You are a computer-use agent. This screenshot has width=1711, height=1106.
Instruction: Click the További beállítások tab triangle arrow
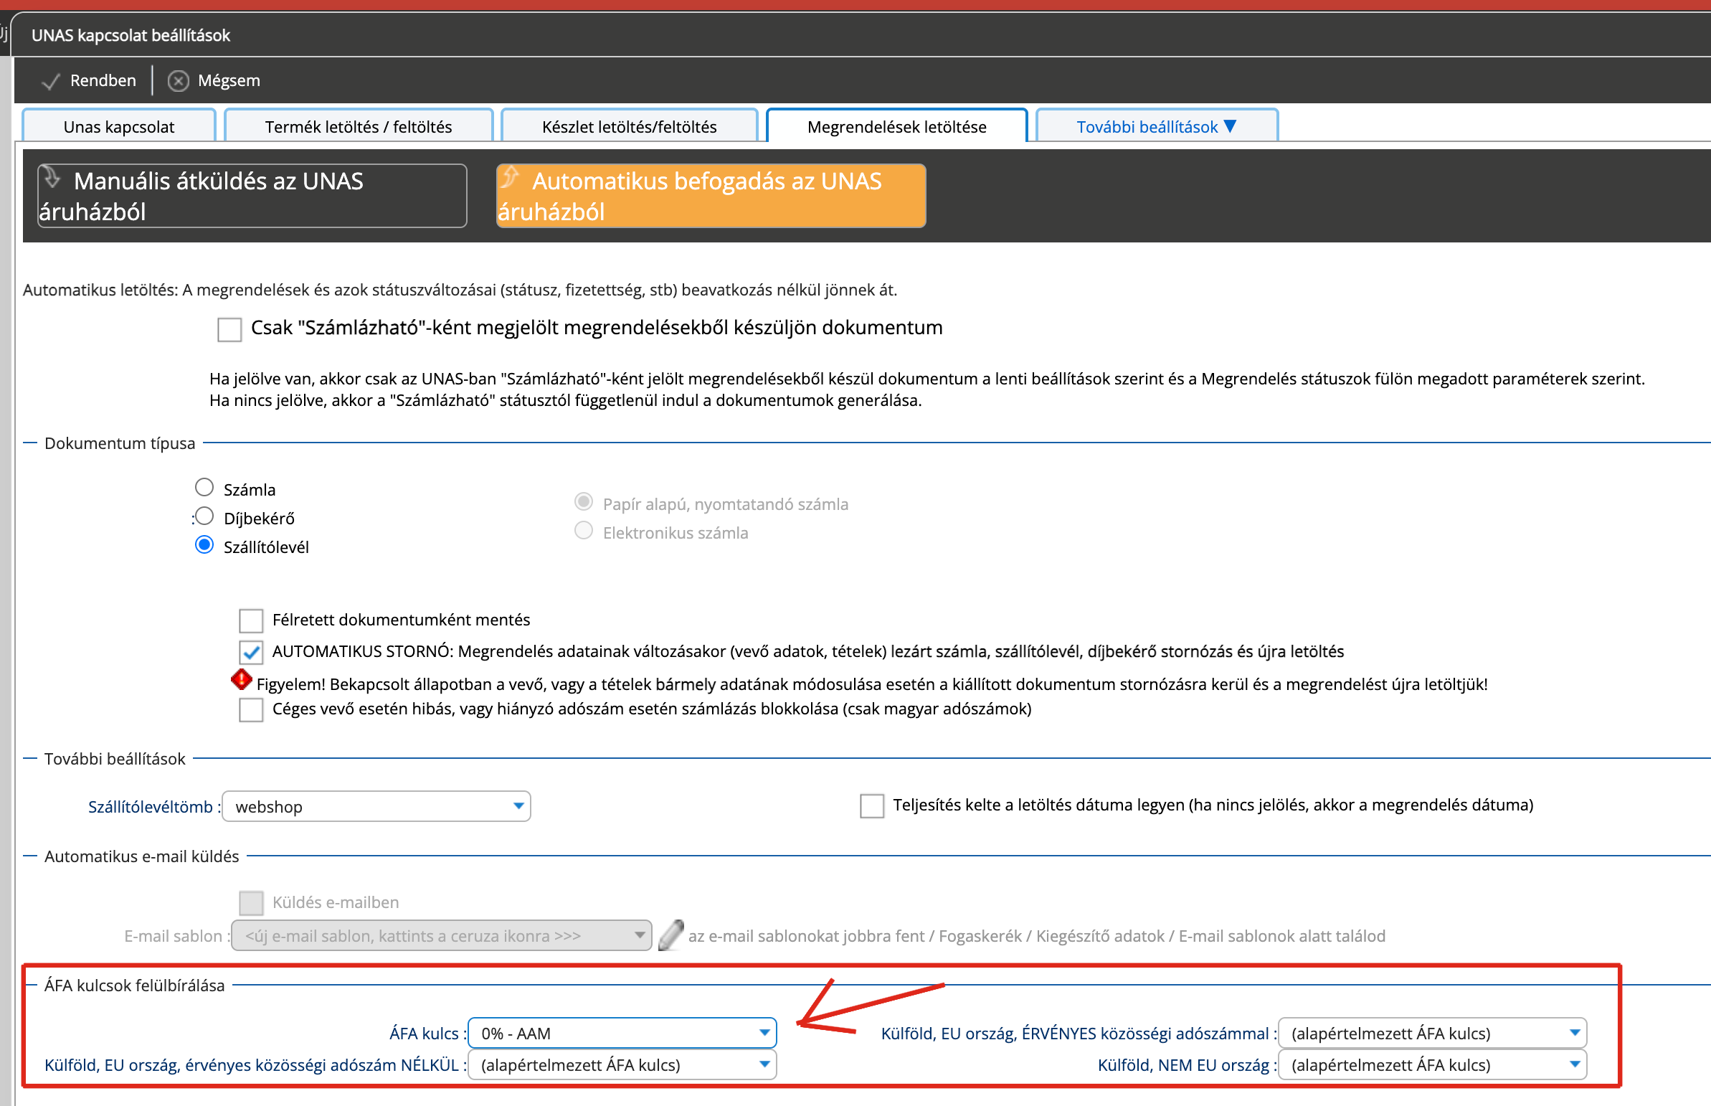pyautogui.click(x=1230, y=126)
